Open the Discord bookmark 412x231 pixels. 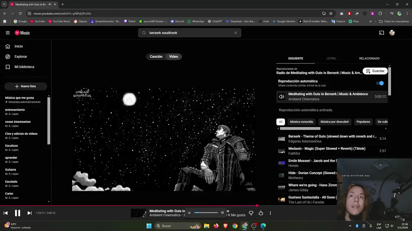pos(177,21)
